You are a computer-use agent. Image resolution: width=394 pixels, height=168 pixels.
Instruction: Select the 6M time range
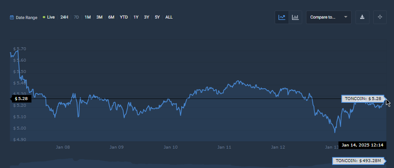111,17
